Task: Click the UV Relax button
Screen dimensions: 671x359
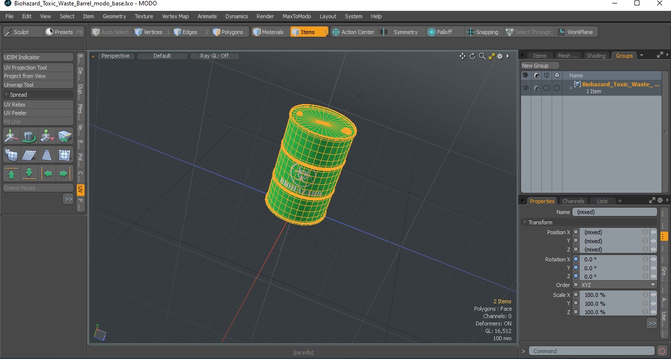Action: point(38,105)
